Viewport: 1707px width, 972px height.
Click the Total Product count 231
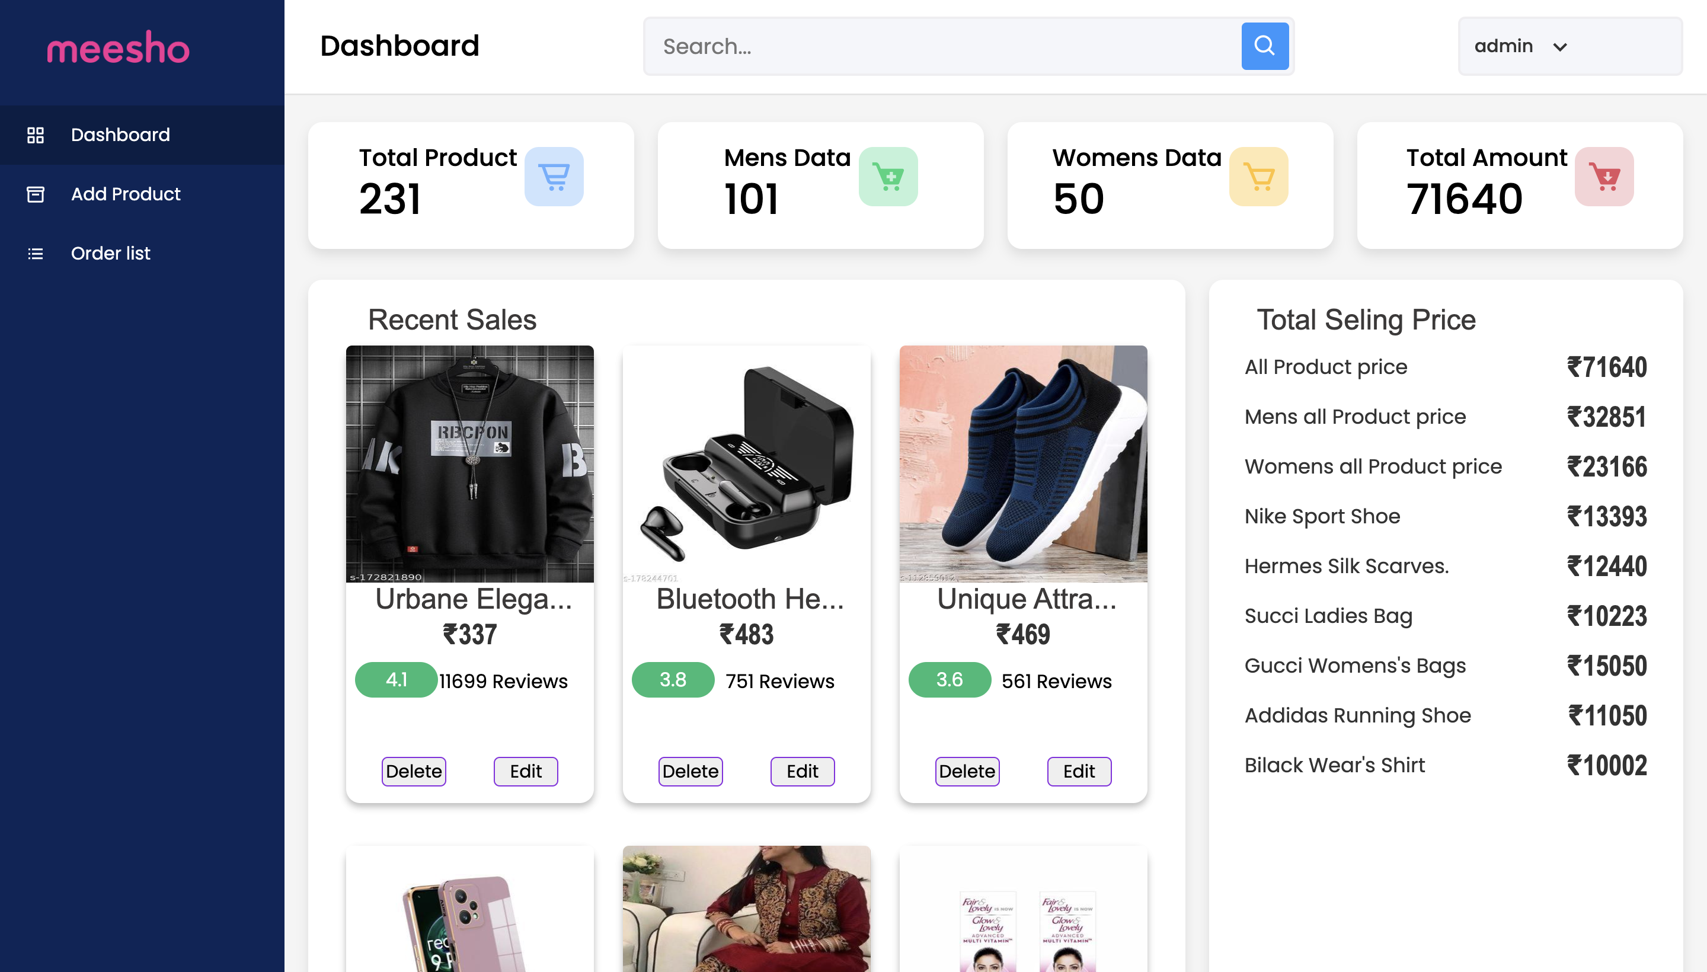(x=390, y=199)
